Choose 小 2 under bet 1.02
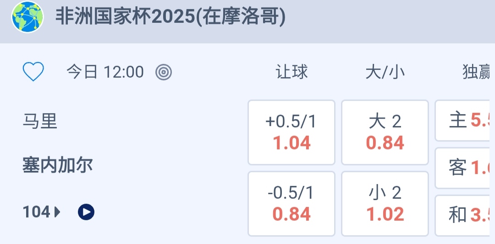Image resolution: width=495 pixels, height=244 pixels. click(x=385, y=204)
